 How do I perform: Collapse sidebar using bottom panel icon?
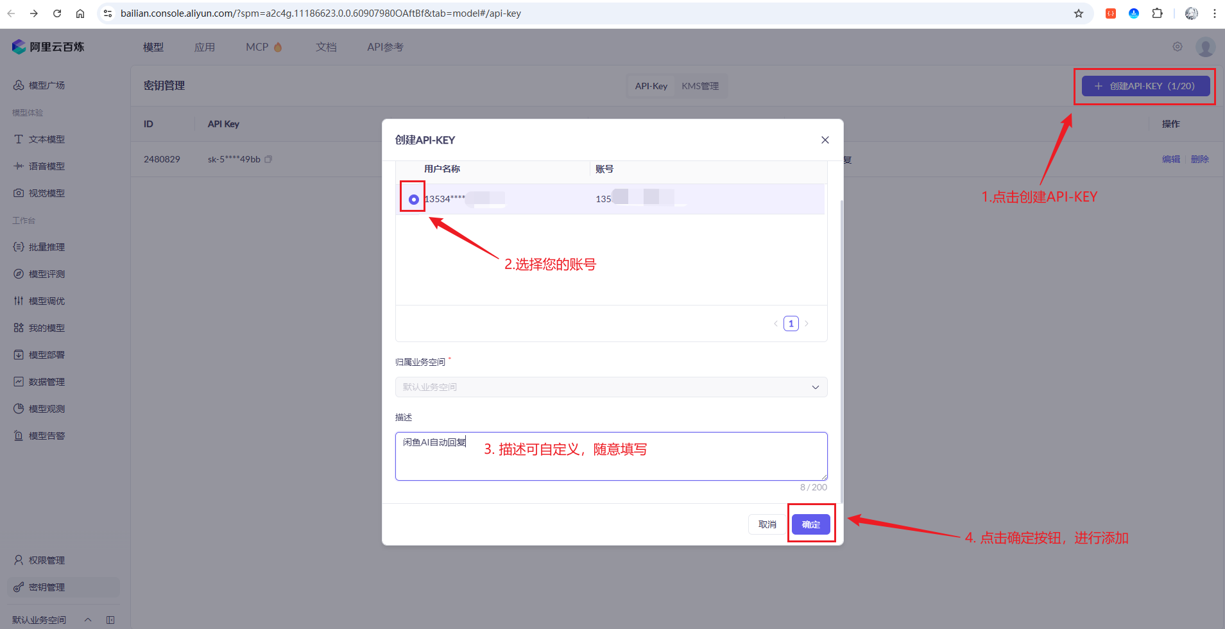click(110, 620)
